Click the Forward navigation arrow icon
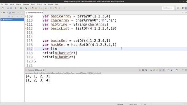The height and width of the screenshot is (105, 187). tap(65, 8)
